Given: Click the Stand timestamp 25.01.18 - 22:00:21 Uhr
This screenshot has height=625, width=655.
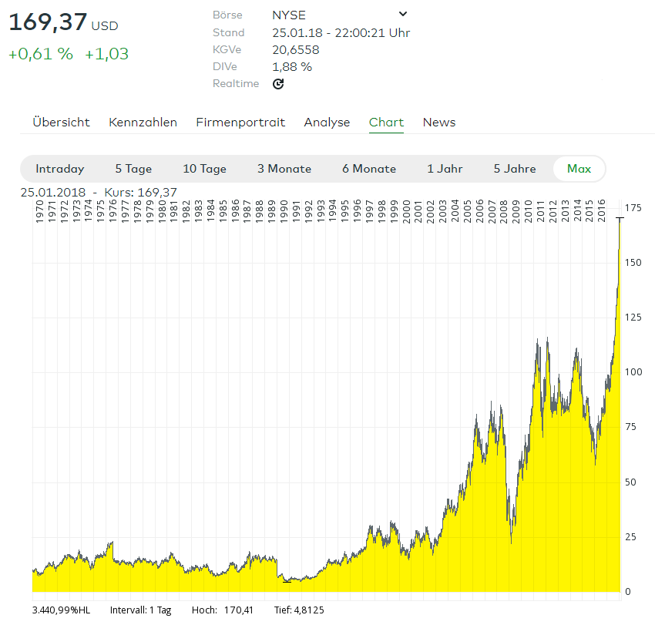Looking at the screenshot, I should (x=341, y=32).
